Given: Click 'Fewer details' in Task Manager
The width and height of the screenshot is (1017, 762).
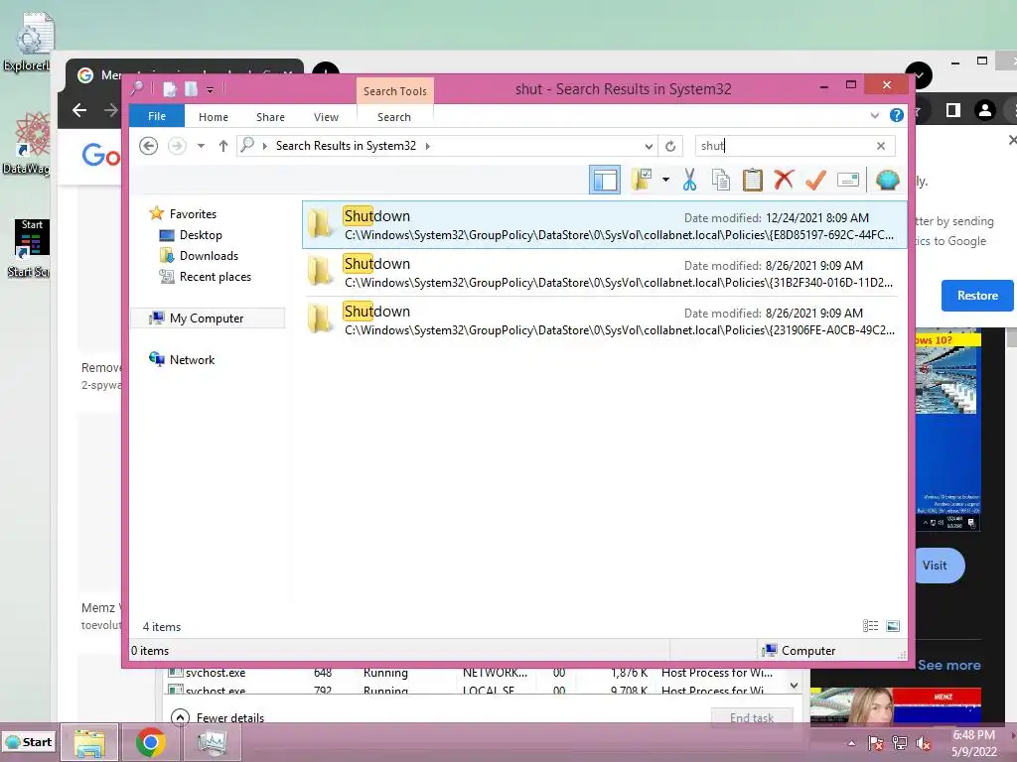Looking at the screenshot, I should [230, 718].
